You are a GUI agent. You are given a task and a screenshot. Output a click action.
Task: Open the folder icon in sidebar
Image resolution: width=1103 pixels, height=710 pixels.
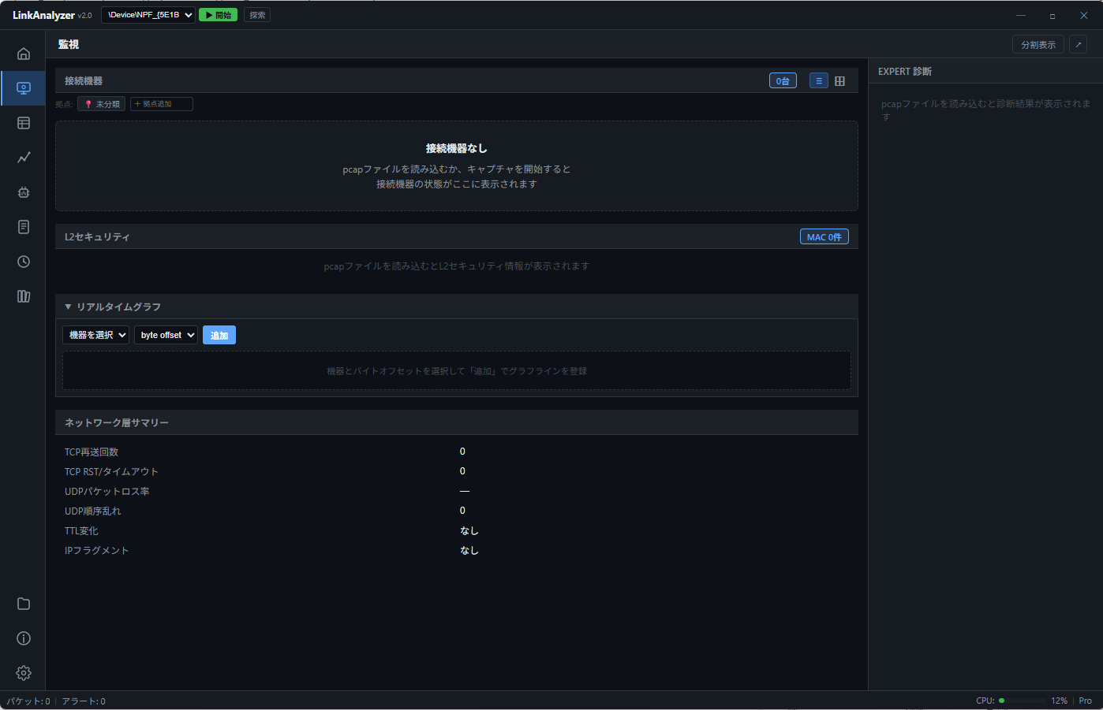pos(24,604)
